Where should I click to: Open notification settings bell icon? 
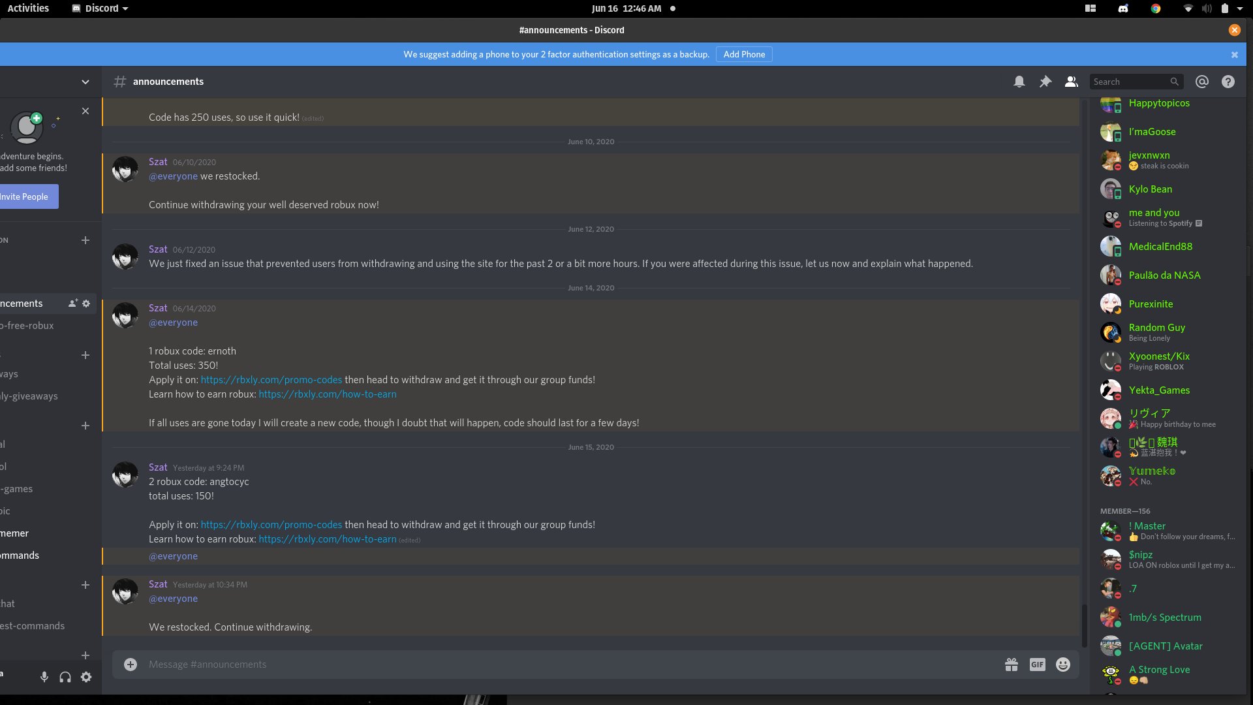click(1019, 82)
